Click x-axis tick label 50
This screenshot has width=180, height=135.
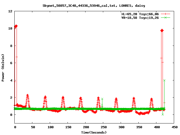pos(33,127)
